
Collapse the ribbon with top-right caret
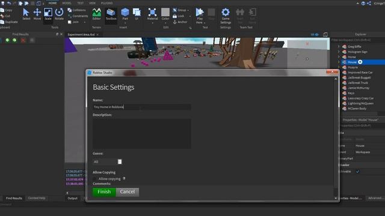357,3
